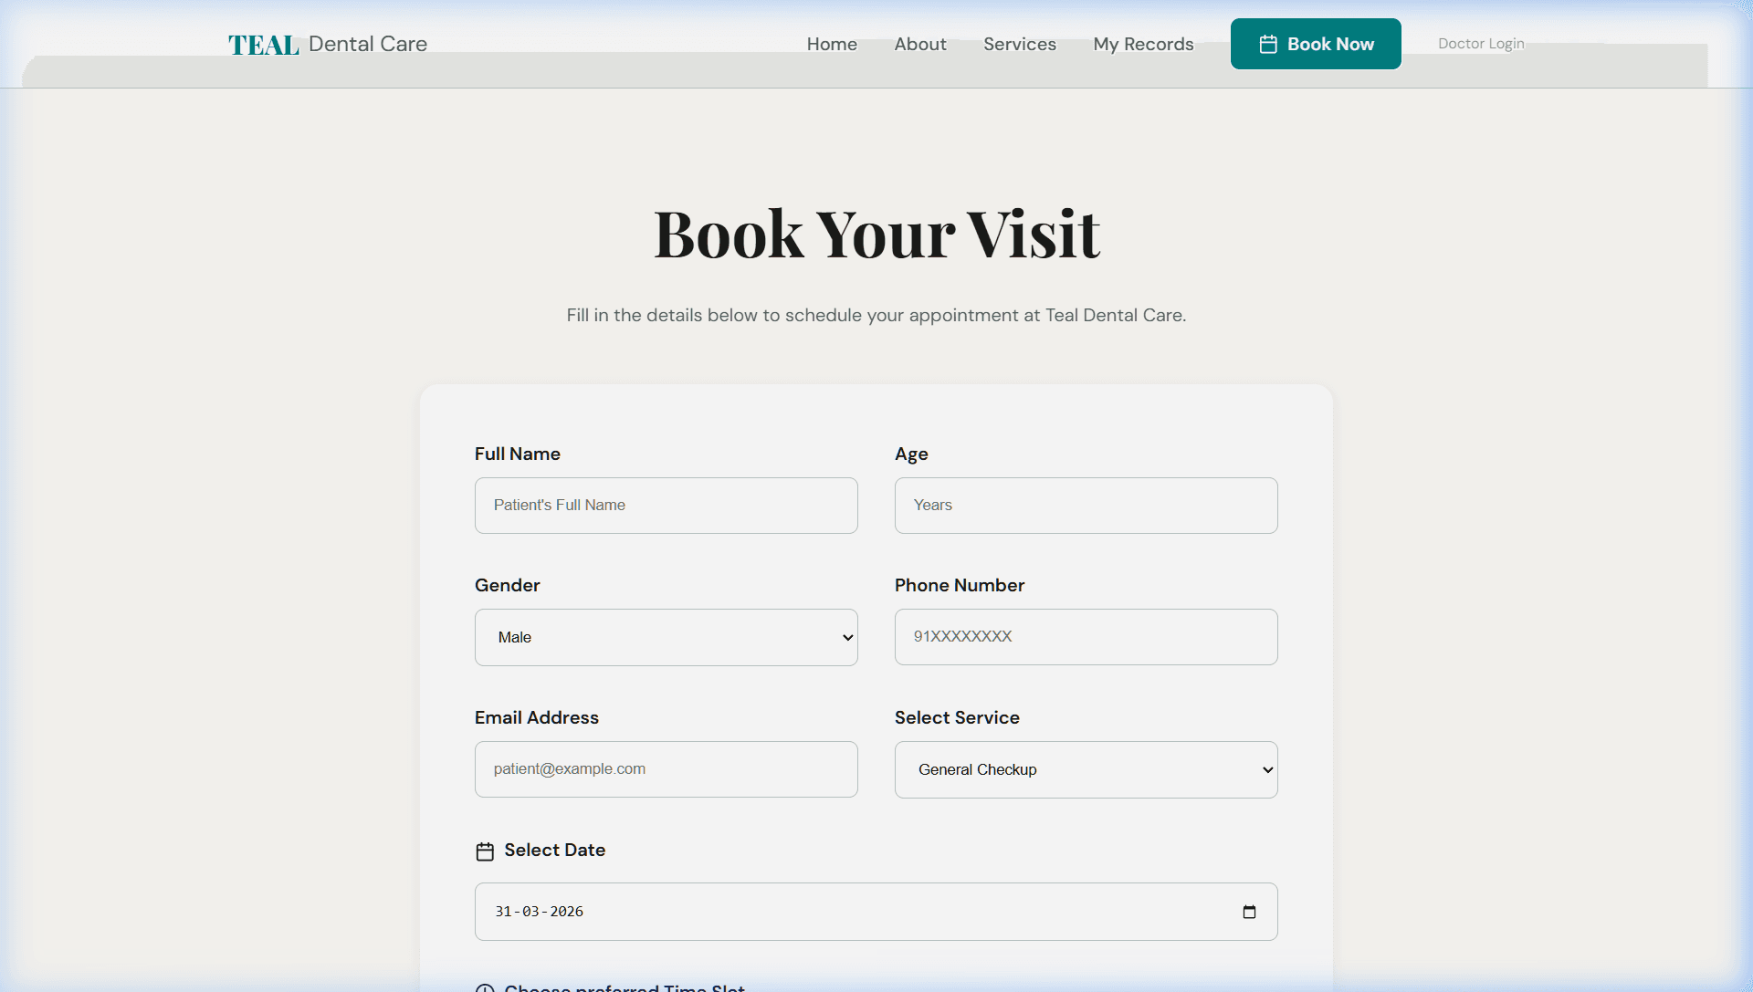The width and height of the screenshot is (1753, 992).
Task: Open the Gender dropdown showing Male
Action: pos(667,637)
